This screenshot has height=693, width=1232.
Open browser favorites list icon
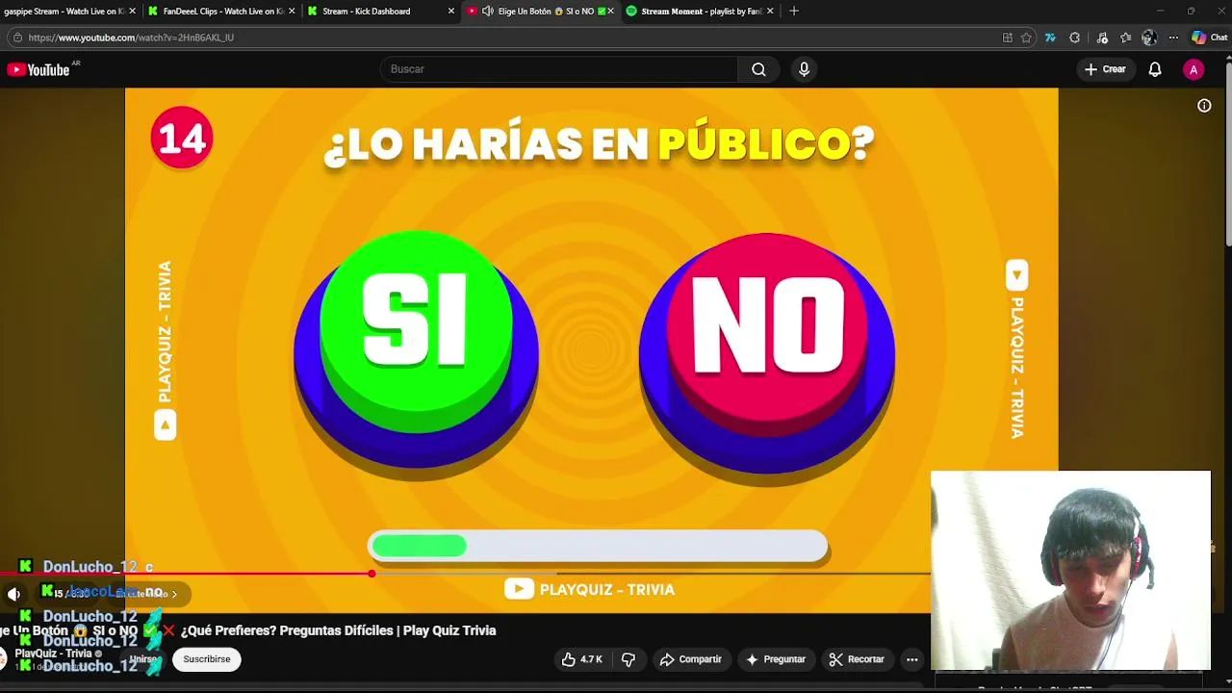1125,38
